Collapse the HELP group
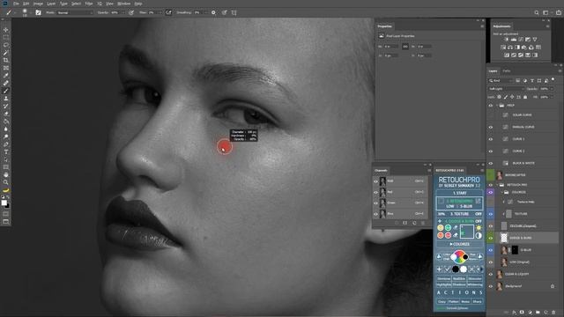This screenshot has width=564, height=317. (497, 106)
